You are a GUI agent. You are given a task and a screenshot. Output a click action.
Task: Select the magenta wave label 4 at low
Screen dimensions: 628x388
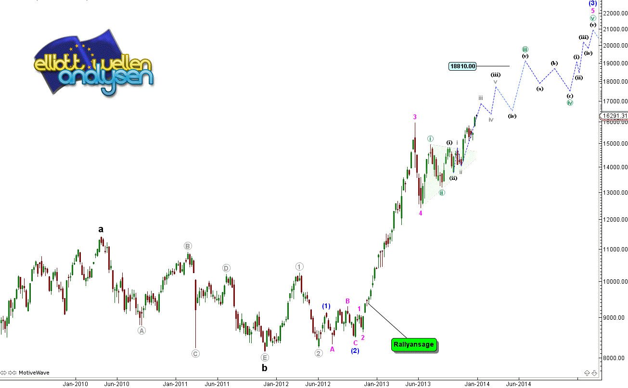pos(420,213)
